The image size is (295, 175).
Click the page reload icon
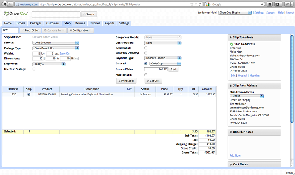tap(200, 4)
